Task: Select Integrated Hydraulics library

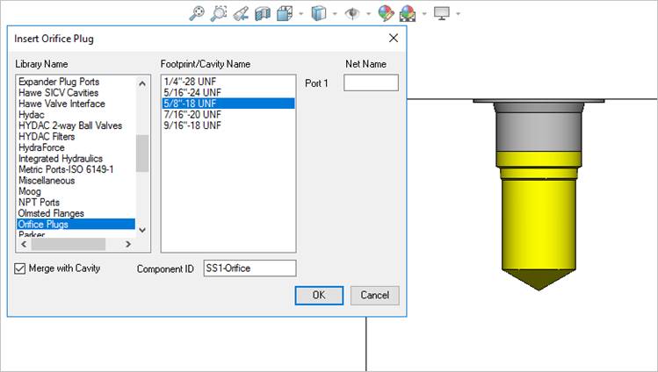Action: click(61, 158)
